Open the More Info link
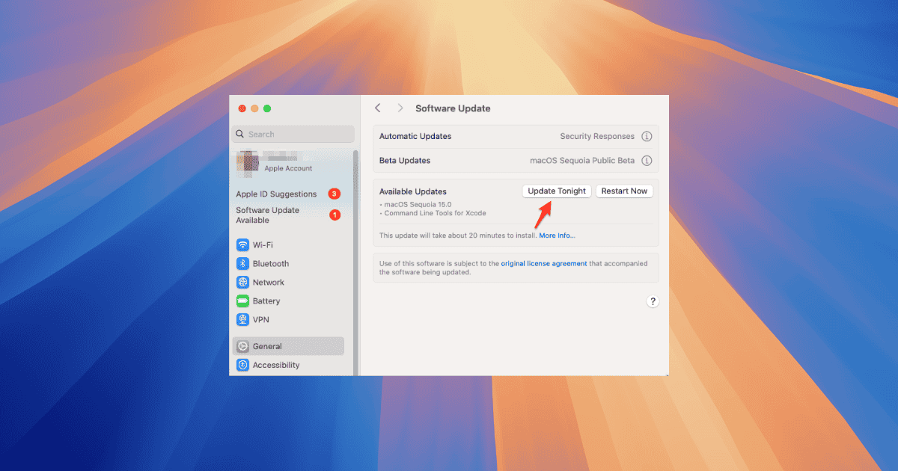Screen dimensions: 898x471 (557, 235)
